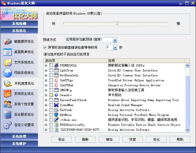The height and width of the screenshot is (153, 196).
Task: Click the PHIME2002A startup item icon
Action: tap(56, 65)
